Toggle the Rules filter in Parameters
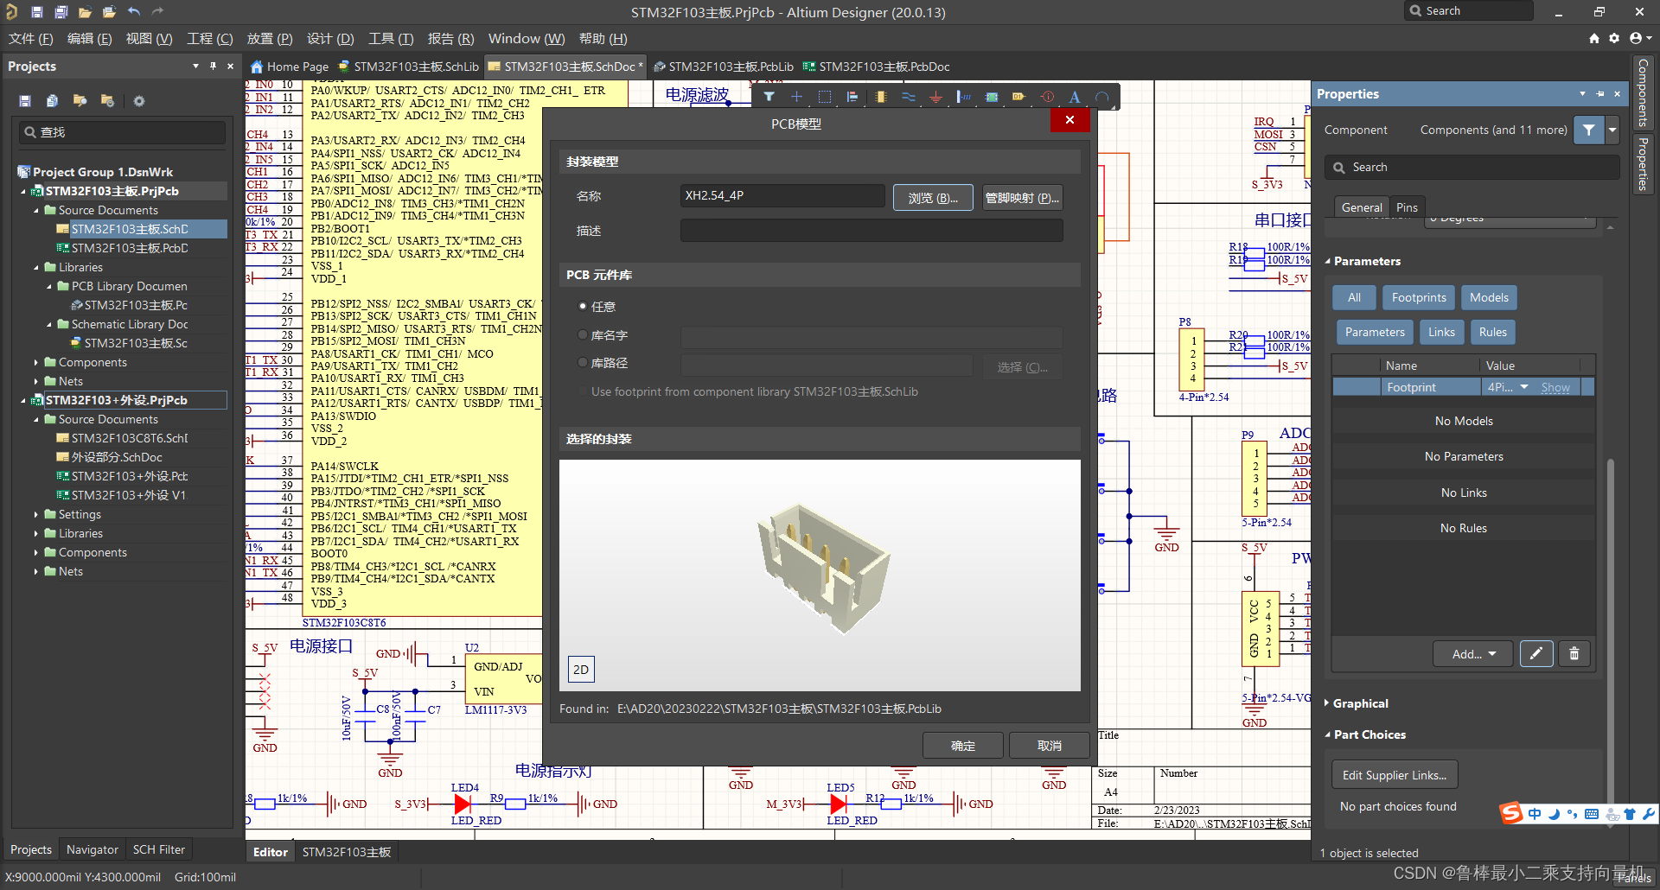The width and height of the screenshot is (1660, 890). click(1492, 332)
